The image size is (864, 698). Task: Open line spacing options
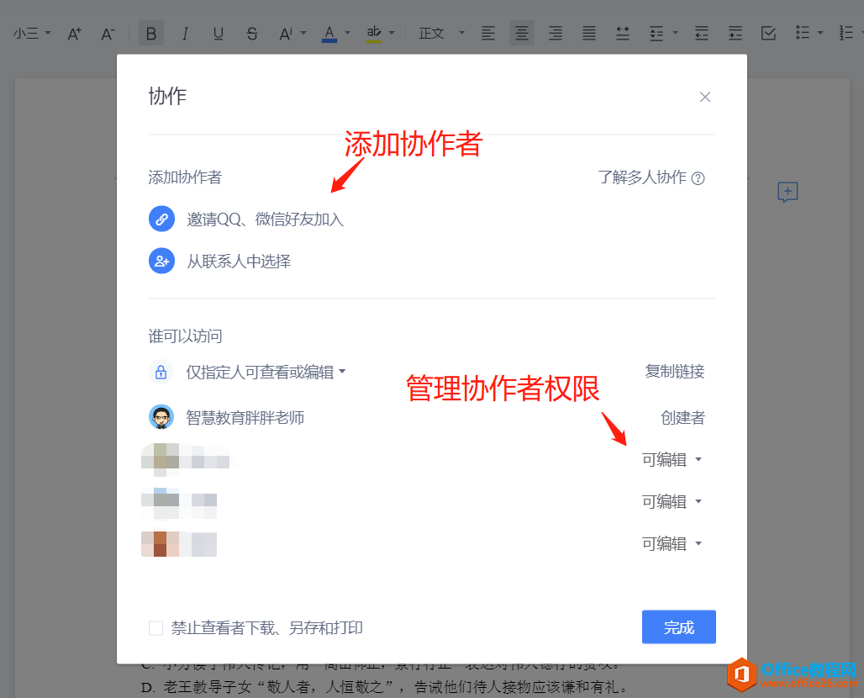click(656, 34)
